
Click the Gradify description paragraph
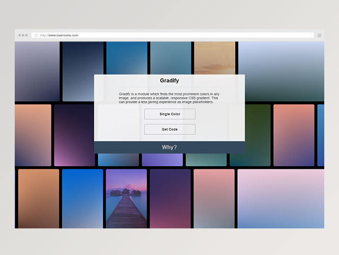point(169,98)
